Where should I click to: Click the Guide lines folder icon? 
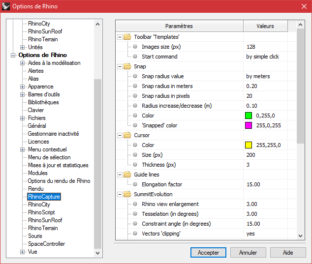click(127, 175)
